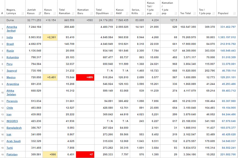
Task: Open the Pakistan country link
Action: pyautogui.click(x=12, y=154)
